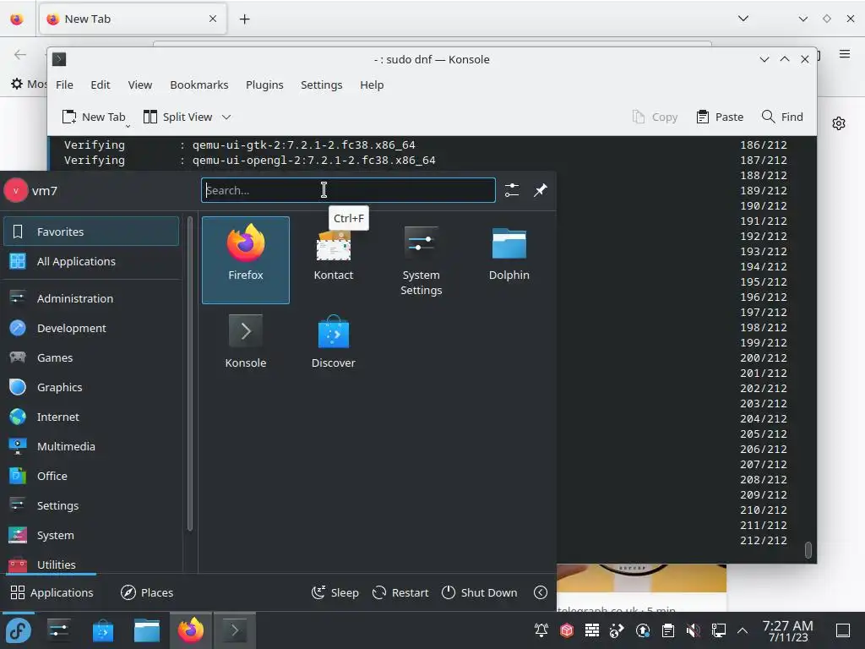The width and height of the screenshot is (865, 649).
Task: Launch Firefox from the Favorites grid
Action: pyautogui.click(x=246, y=260)
